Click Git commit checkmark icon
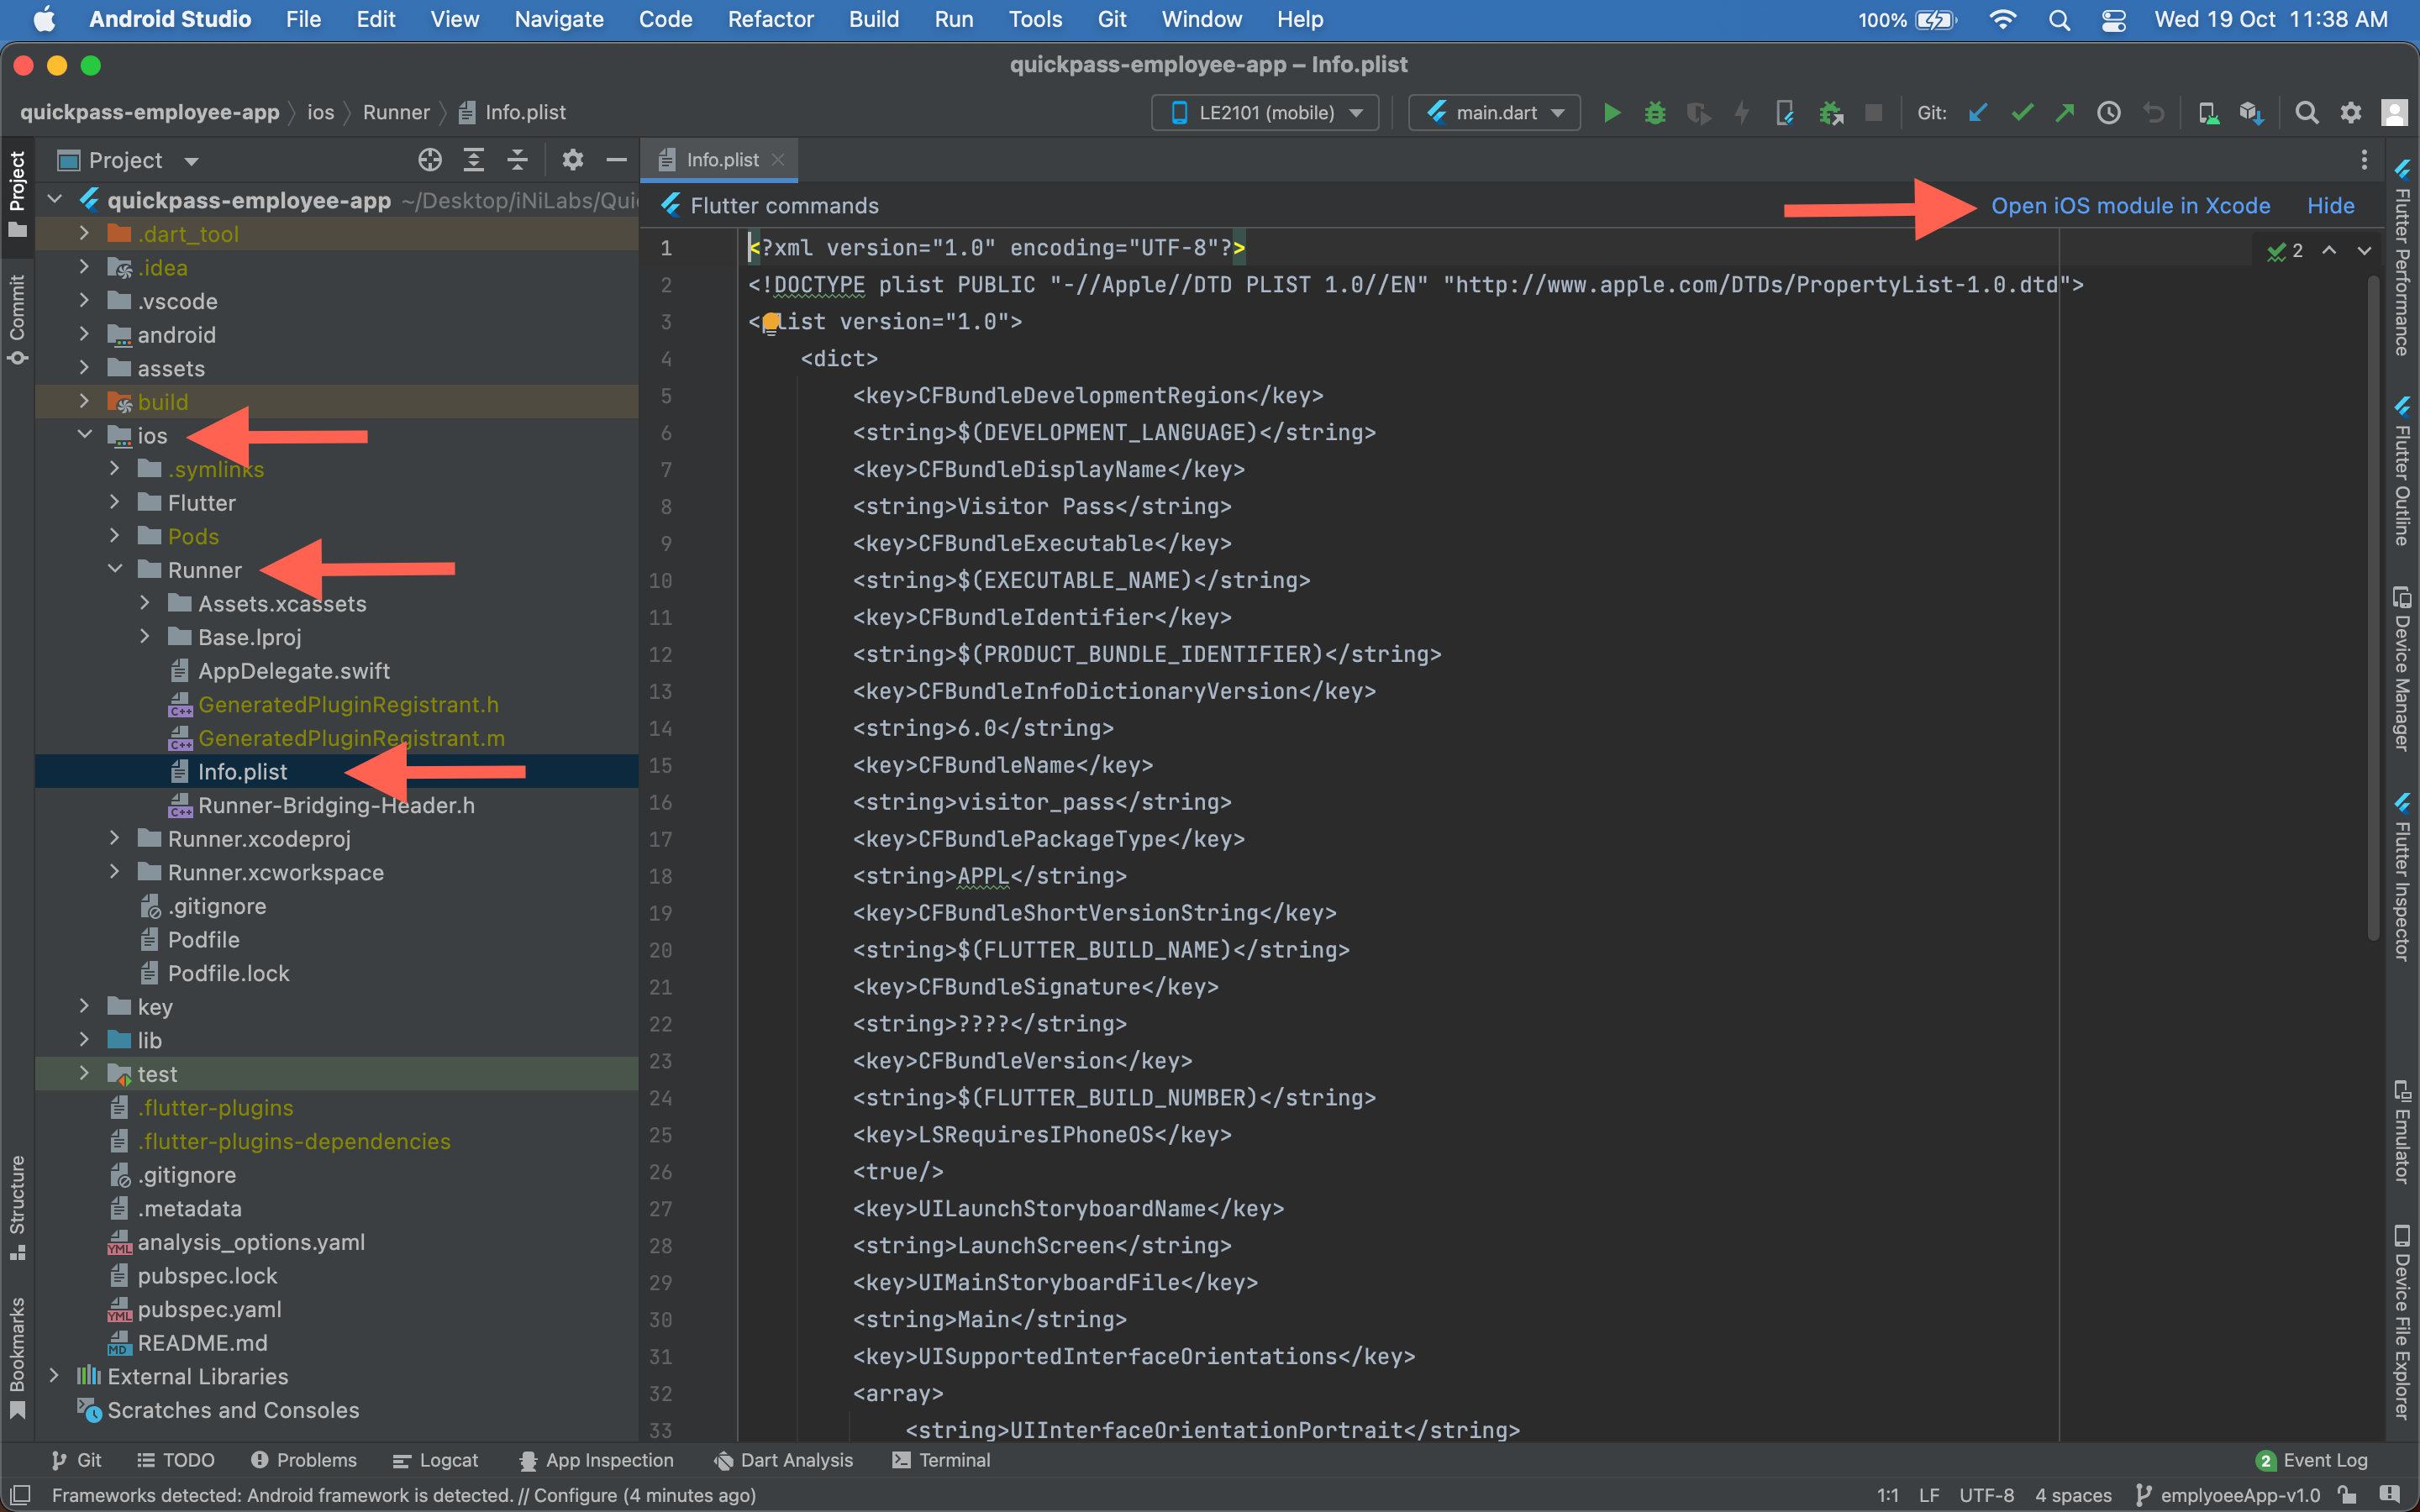This screenshot has width=2420, height=1512. tap(2022, 113)
